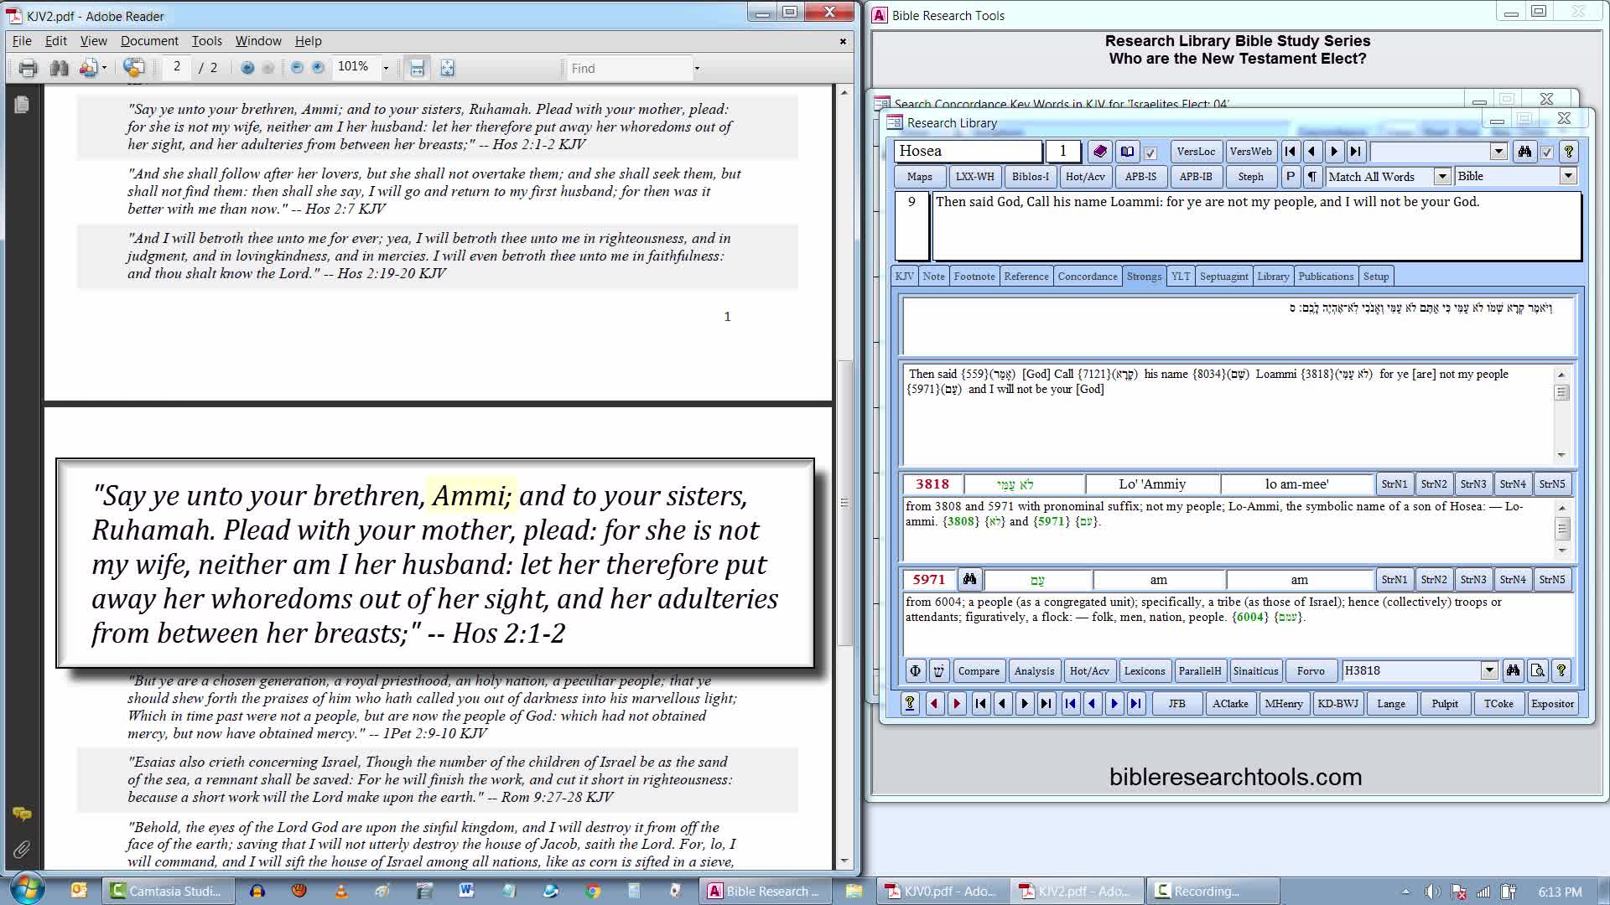Screen dimensions: 1610x905
Task: Click document magnifier icon near H3818 box
Action: (1537, 671)
